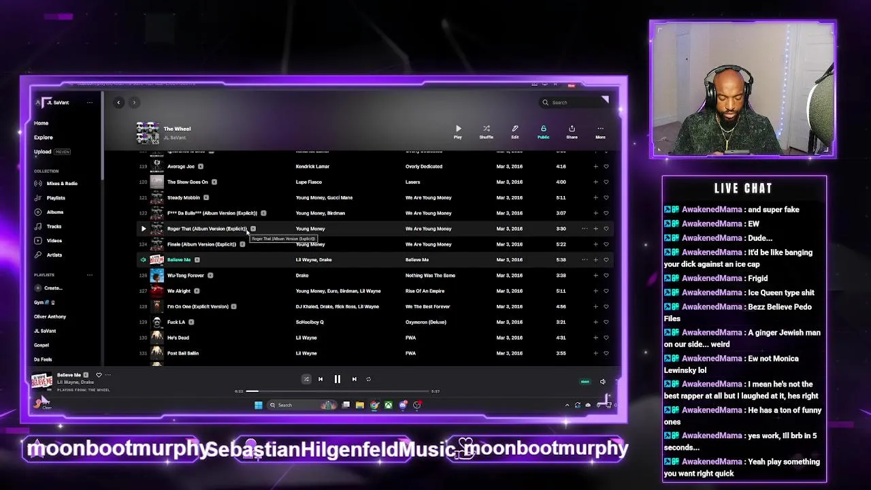
Task: Open File Explorer from the taskbar
Action: coord(359,405)
